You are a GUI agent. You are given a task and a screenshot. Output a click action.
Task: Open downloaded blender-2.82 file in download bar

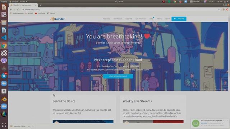click(x=20, y=126)
